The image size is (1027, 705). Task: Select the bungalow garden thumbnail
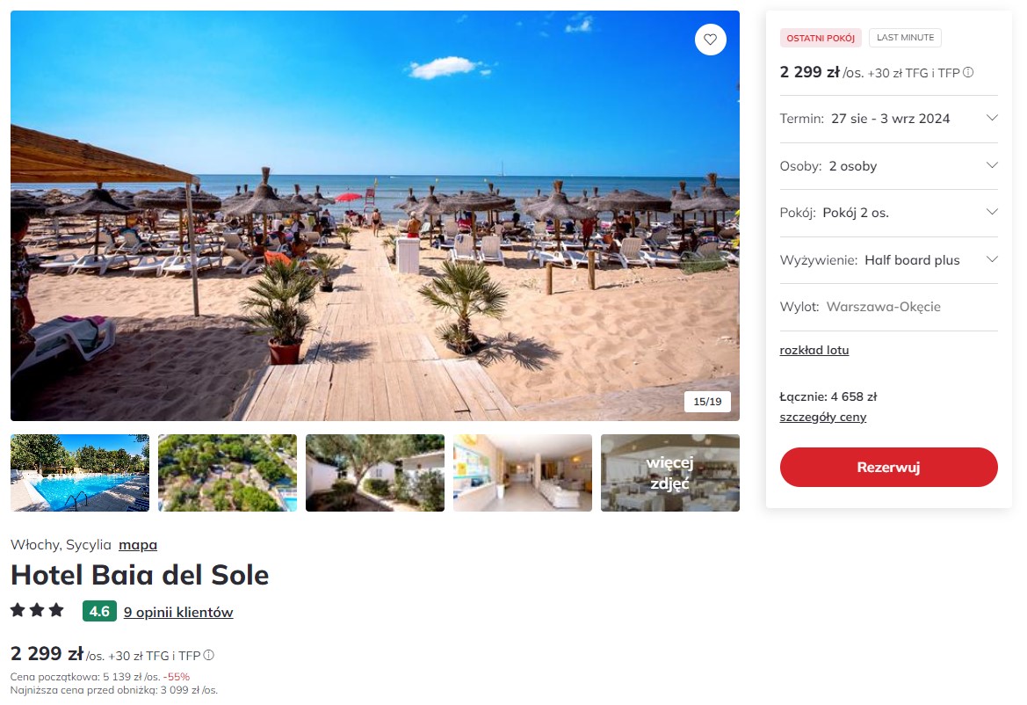tap(374, 472)
